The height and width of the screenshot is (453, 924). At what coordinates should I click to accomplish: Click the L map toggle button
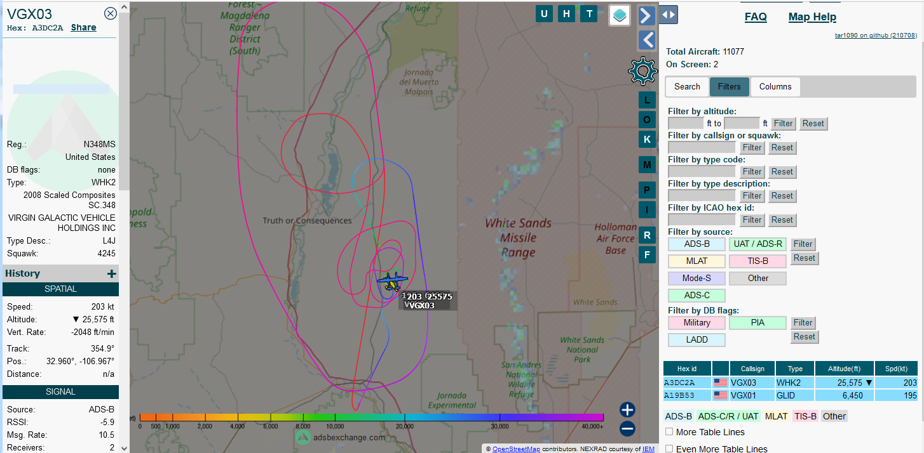(x=647, y=100)
